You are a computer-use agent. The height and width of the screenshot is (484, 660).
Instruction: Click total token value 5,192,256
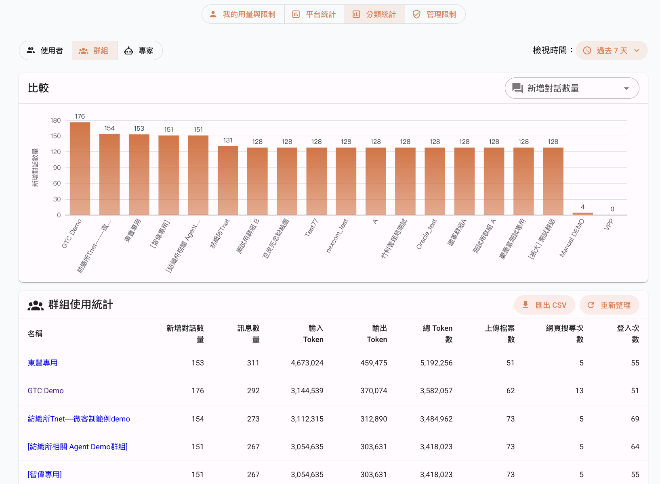coord(436,363)
